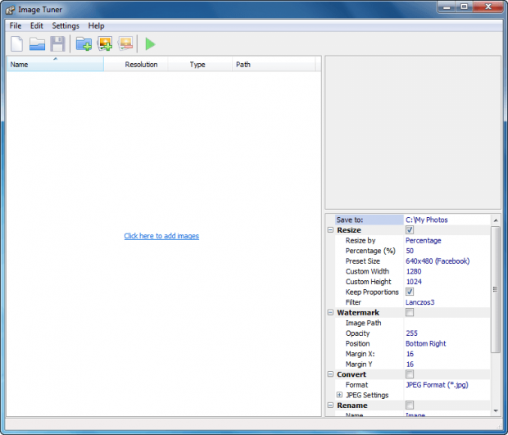Viewport: 508px width, 435px height.
Task: Expand the JPEG Settings node
Action: 339,395
